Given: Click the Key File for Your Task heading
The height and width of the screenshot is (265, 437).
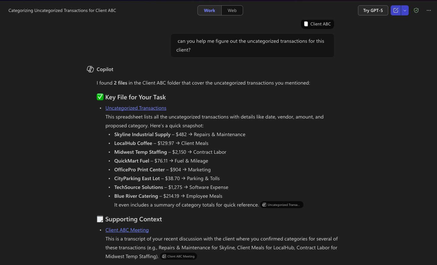Looking at the screenshot, I should click(x=136, y=97).
